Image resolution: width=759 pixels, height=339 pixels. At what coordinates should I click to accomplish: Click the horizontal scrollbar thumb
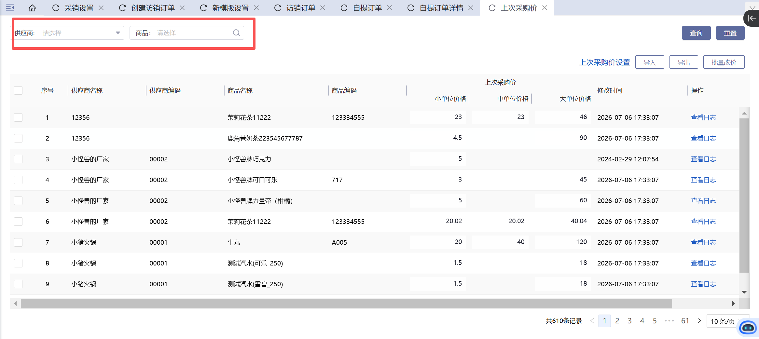[x=346, y=304]
